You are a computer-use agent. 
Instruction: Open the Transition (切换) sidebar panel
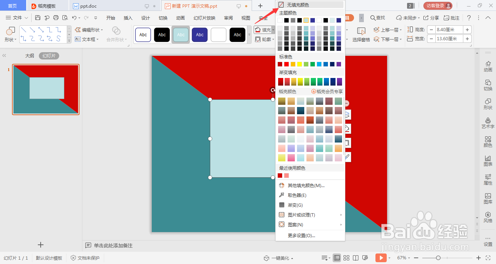coord(488,85)
